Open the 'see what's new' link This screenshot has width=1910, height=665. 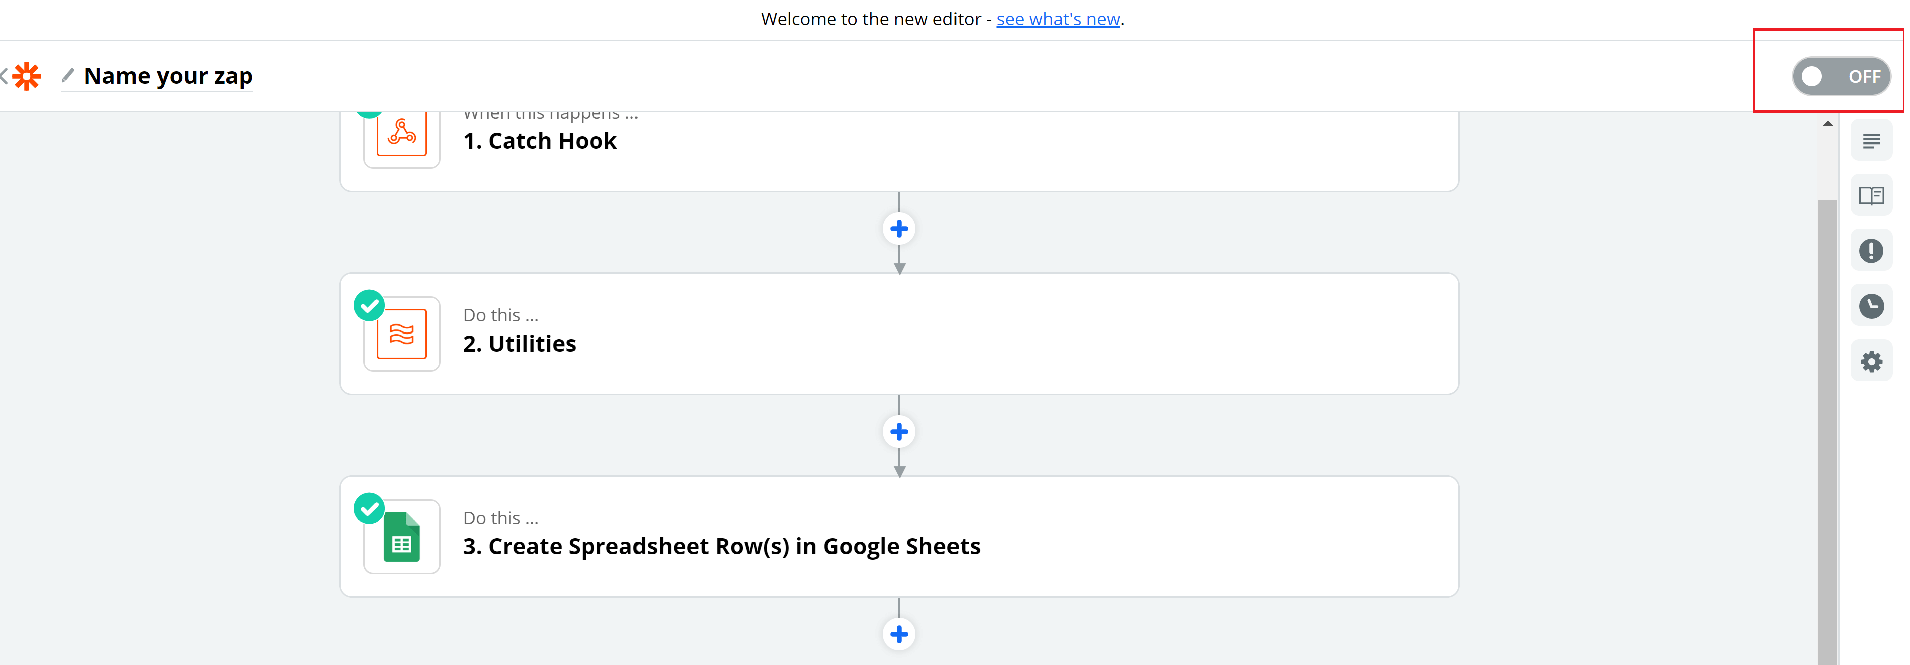click(1057, 19)
